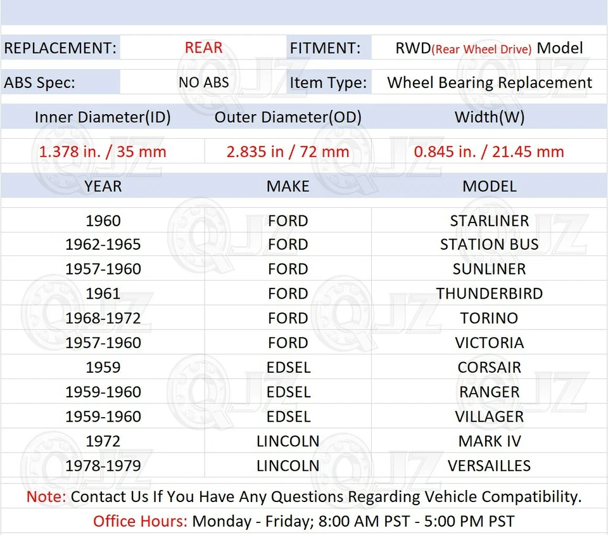Image resolution: width=608 pixels, height=535 pixels.
Task: Click the REPLACEMENT: label
Action: (60, 48)
